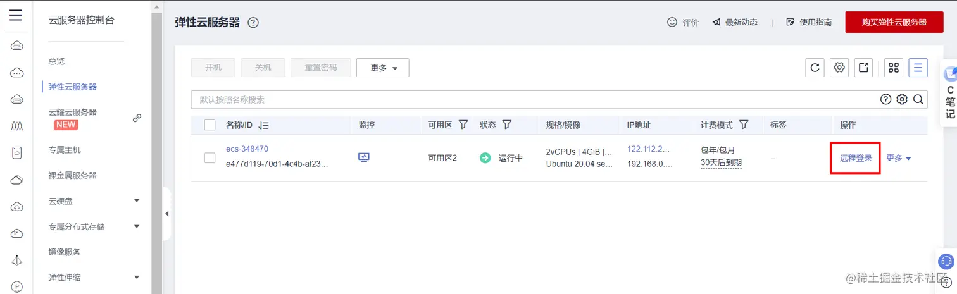The width and height of the screenshot is (957, 294).
Task: Switch to list view
Action: [918, 68]
